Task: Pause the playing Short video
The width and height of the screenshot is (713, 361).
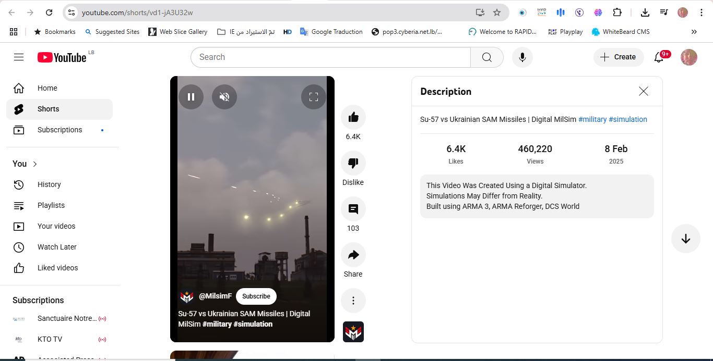Action: 191,97
